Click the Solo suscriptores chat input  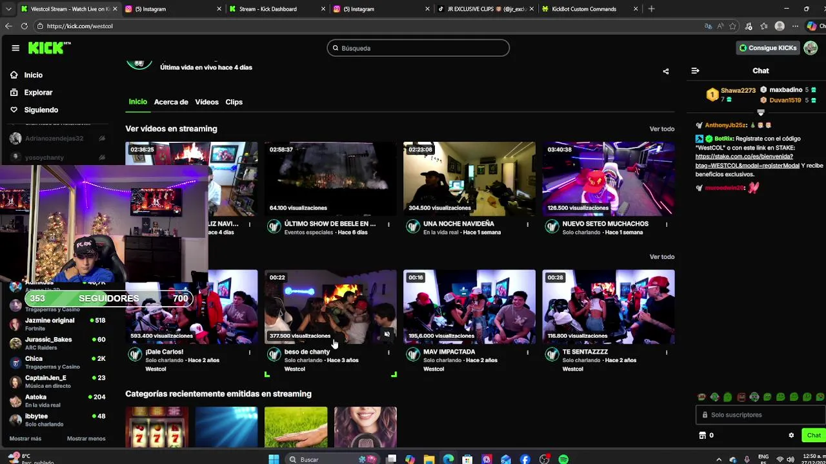761,415
